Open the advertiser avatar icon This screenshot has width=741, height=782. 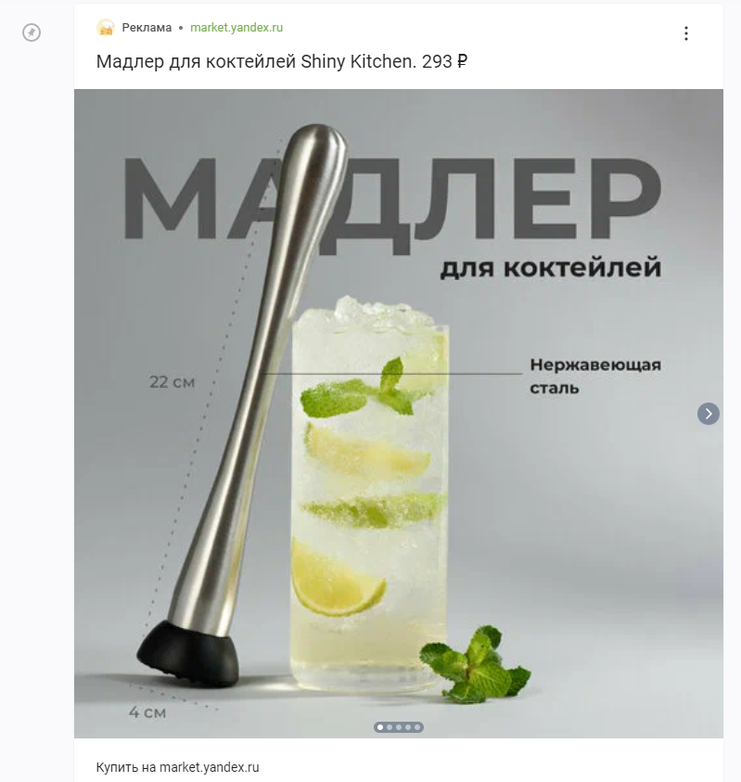tap(106, 28)
